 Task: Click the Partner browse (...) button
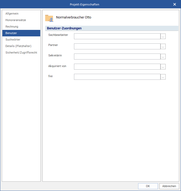[x=163, y=47]
